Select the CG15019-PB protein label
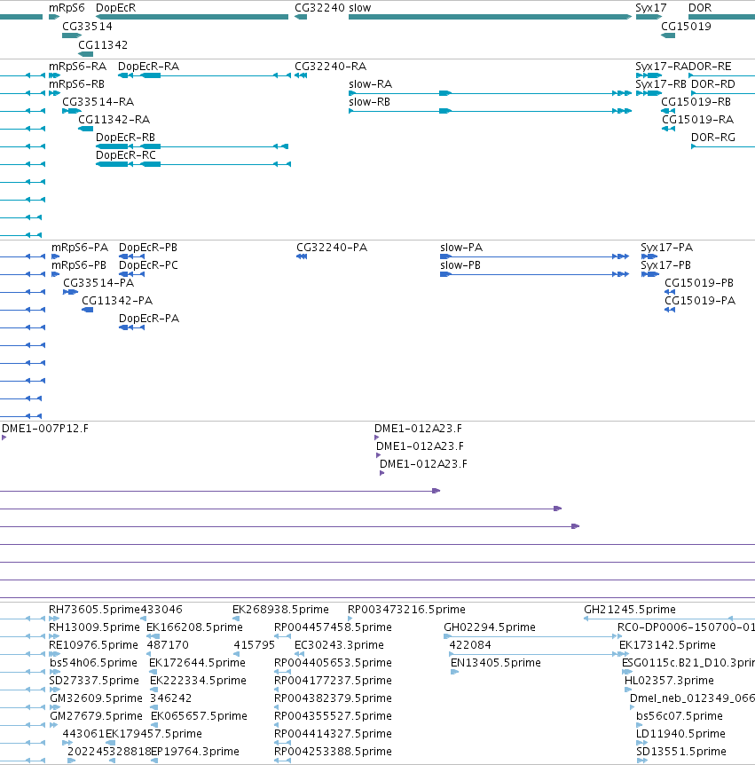This screenshot has width=755, height=765. coord(699,283)
